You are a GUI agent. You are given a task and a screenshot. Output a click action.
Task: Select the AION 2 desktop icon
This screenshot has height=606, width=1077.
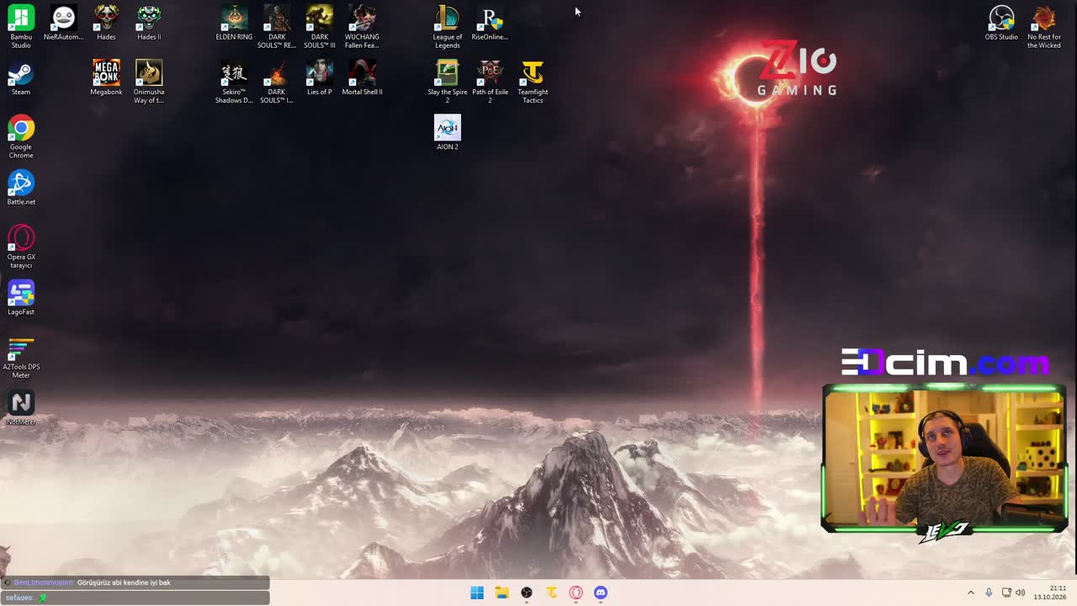tap(447, 133)
